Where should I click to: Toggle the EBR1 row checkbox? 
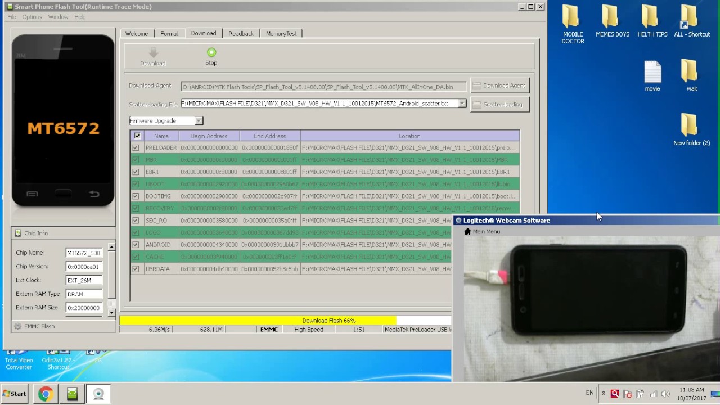click(136, 172)
